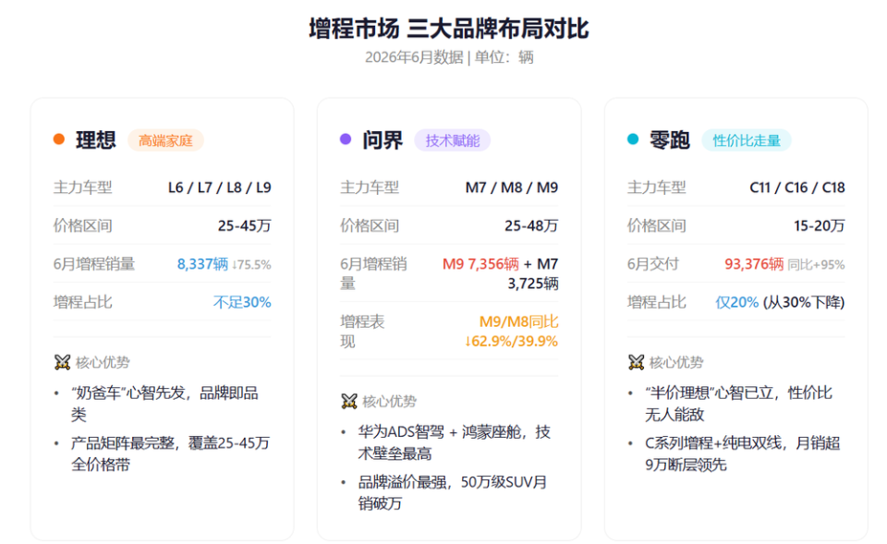
Task: Click crossed-swords icon in 理想 card
Action: (62, 362)
